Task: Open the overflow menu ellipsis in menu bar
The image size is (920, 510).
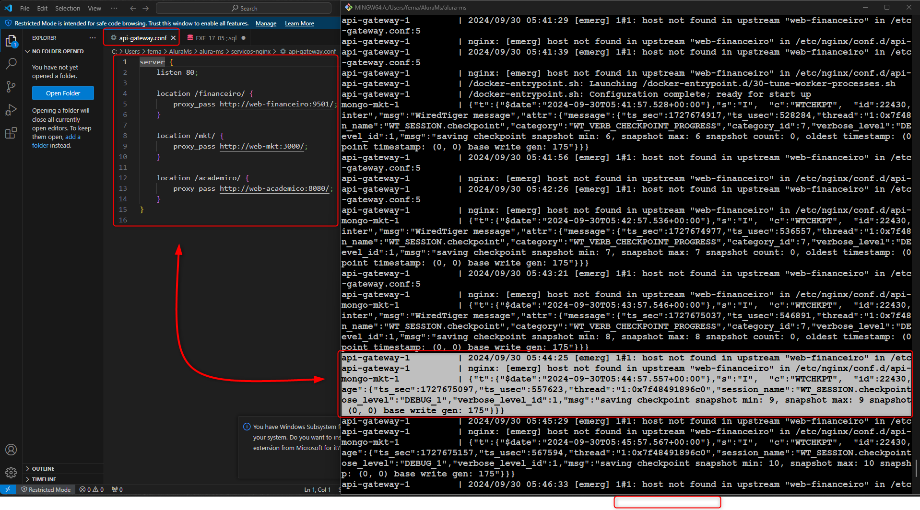Action: pyautogui.click(x=114, y=8)
